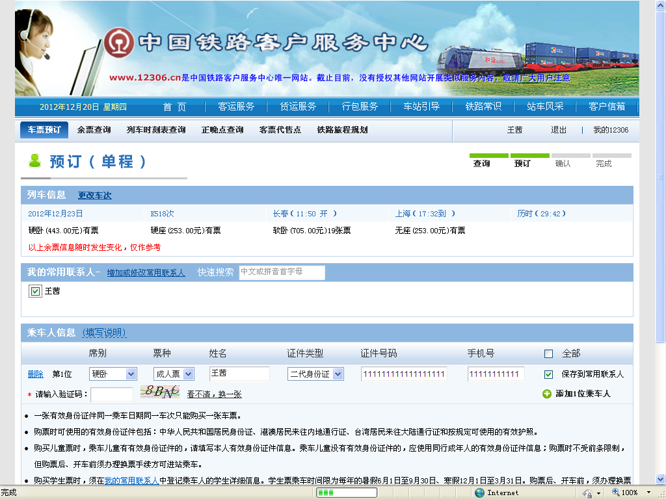Image resolution: width=666 pixels, height=499 pixels.
Task: Click the zoom magnifier icon in status bar
Action: (x=615, y=493)
